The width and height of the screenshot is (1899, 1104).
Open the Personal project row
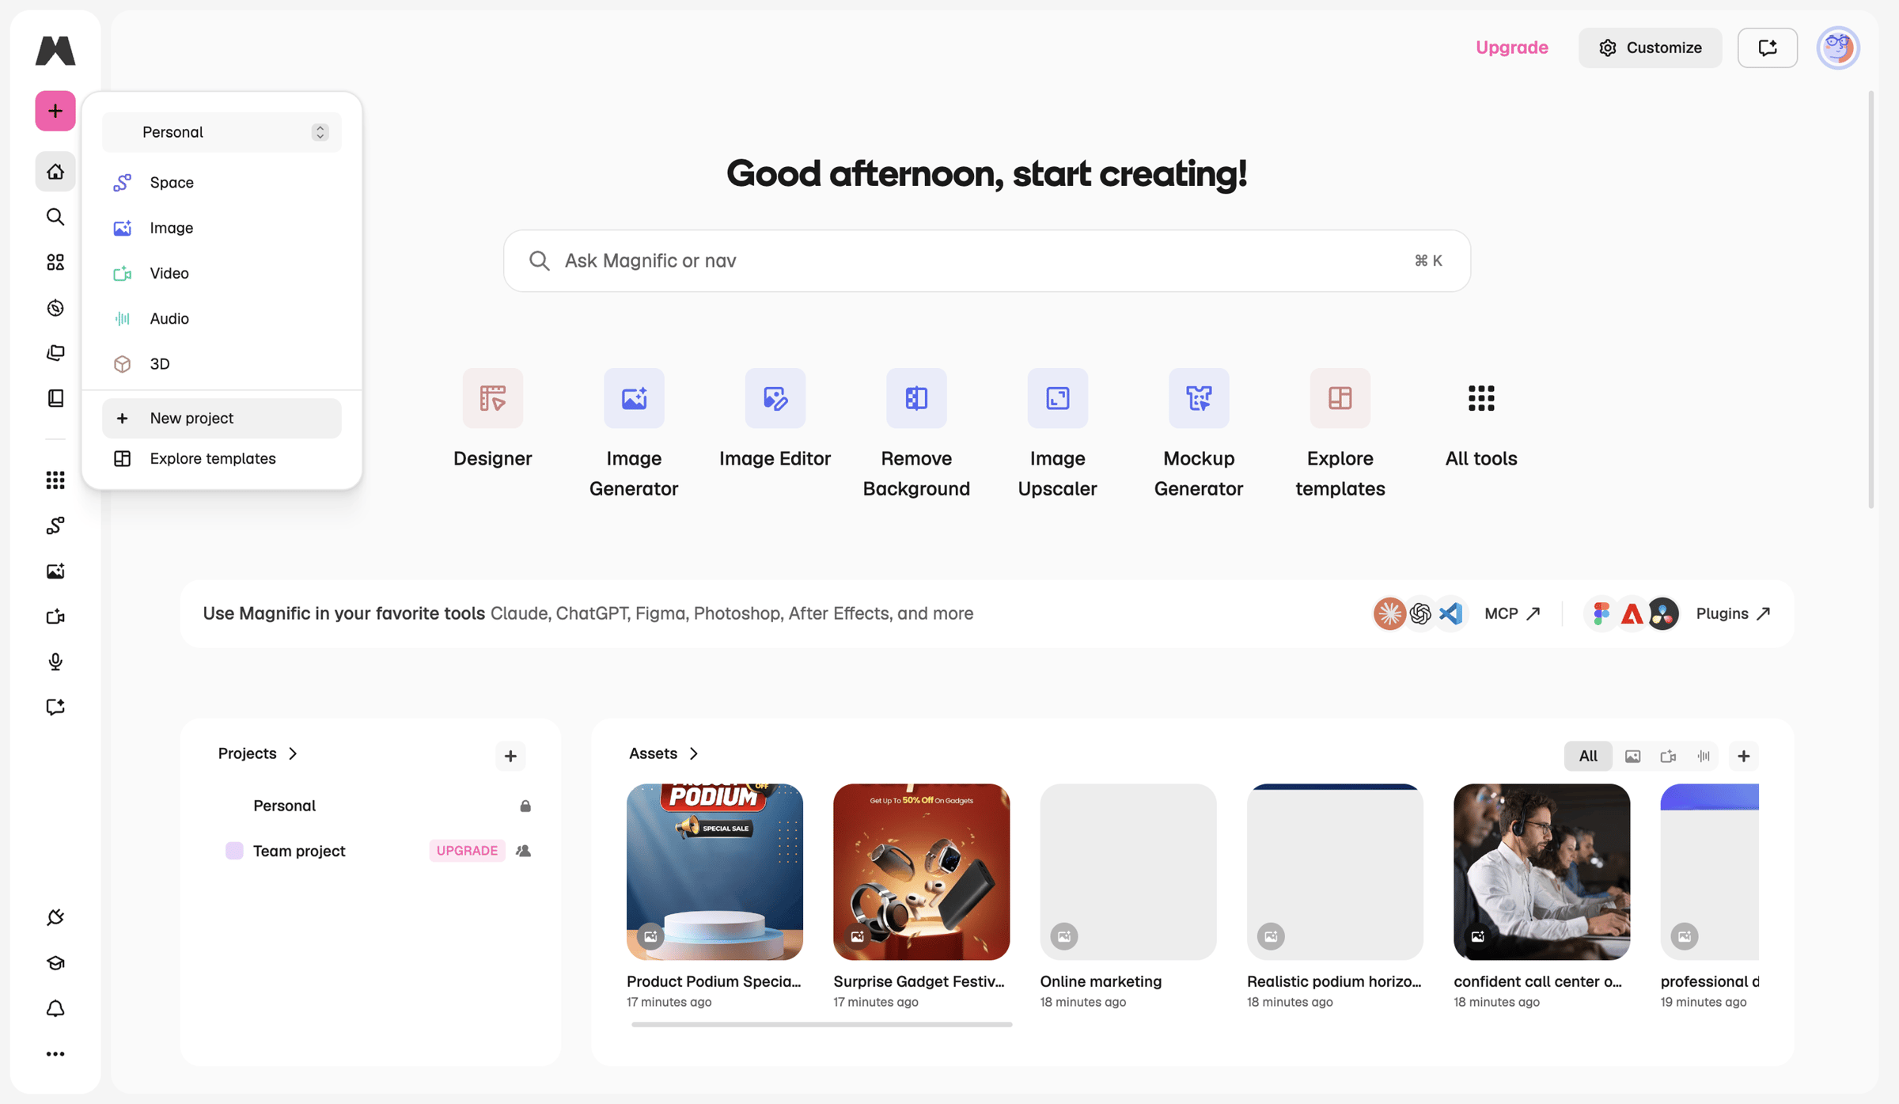(x=377, y=806)
